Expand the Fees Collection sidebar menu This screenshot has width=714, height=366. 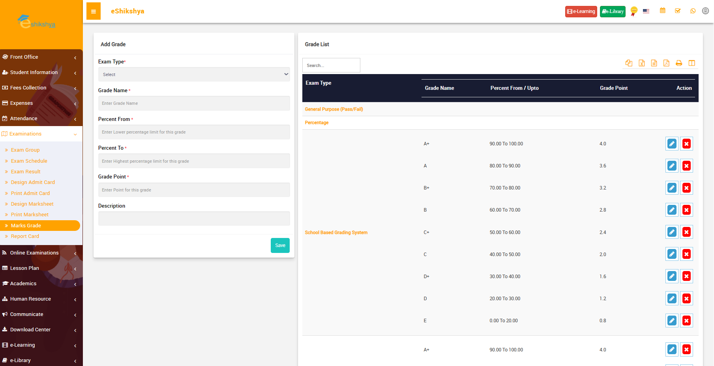(x=39, y=88)
